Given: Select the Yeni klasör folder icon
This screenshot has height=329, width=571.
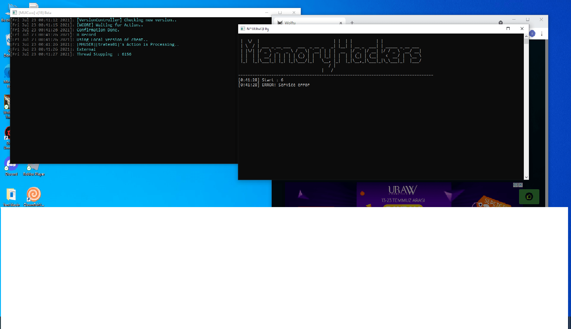Looking at the screenshot, I should pyautogui.click(x=11, y=197).
